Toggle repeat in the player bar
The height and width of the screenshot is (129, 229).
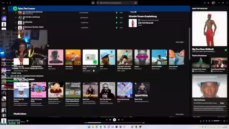(x=122, y=120)
